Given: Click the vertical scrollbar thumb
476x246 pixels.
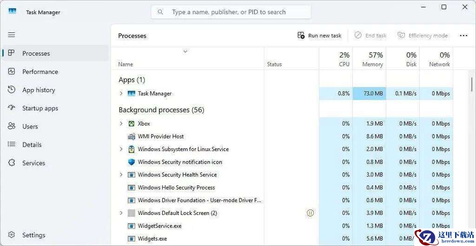Looking at the screenshot, I should pyautogui.click(x=472, y=85).
